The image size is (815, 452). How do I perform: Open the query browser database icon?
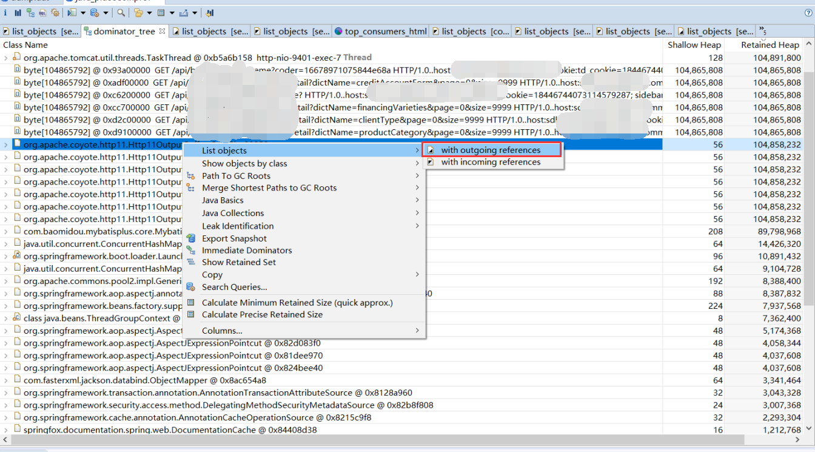(94, 12)
